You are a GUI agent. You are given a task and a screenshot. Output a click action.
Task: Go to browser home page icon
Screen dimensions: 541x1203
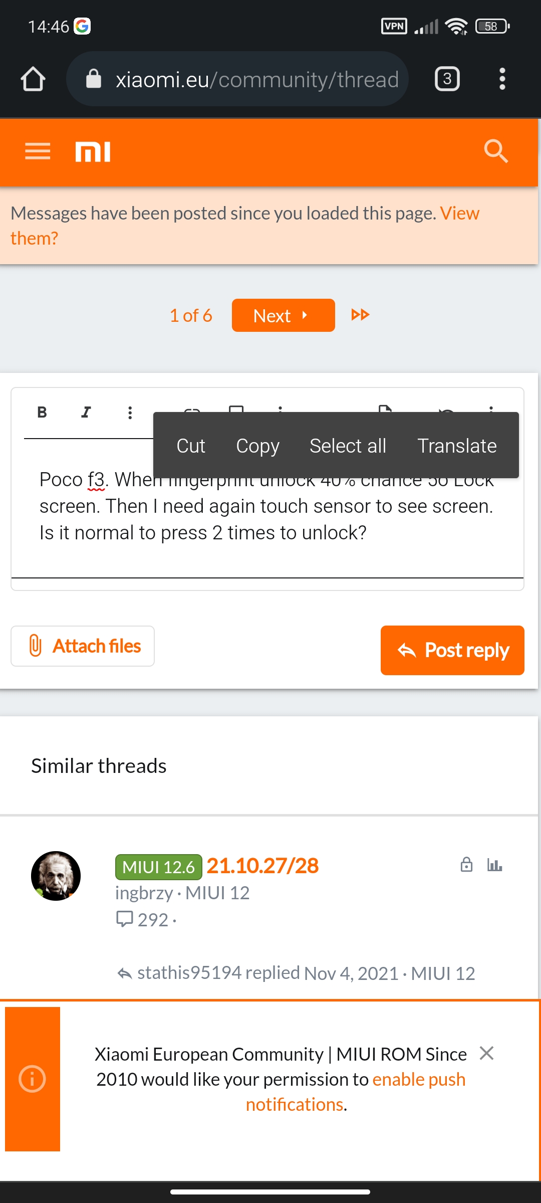pos(33,79)
